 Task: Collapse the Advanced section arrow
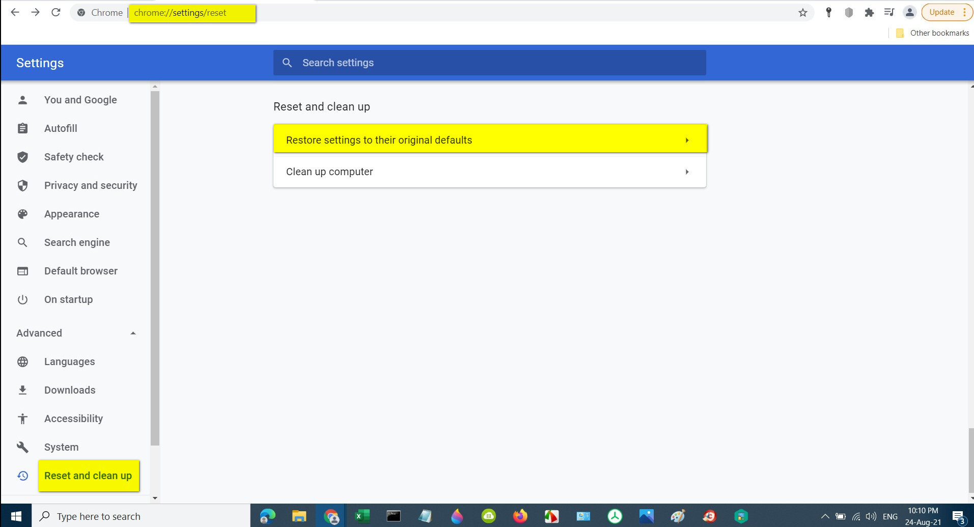[x=133, y=333]
